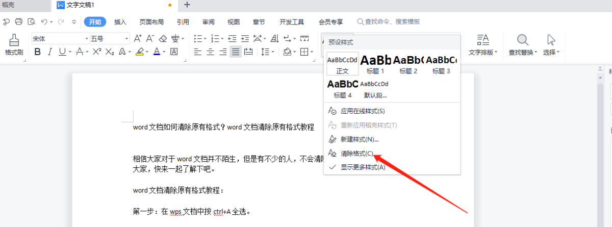Click the print icon in quick access bar
This screenshot has height=227, width=612.
click(x=19, y=21)
